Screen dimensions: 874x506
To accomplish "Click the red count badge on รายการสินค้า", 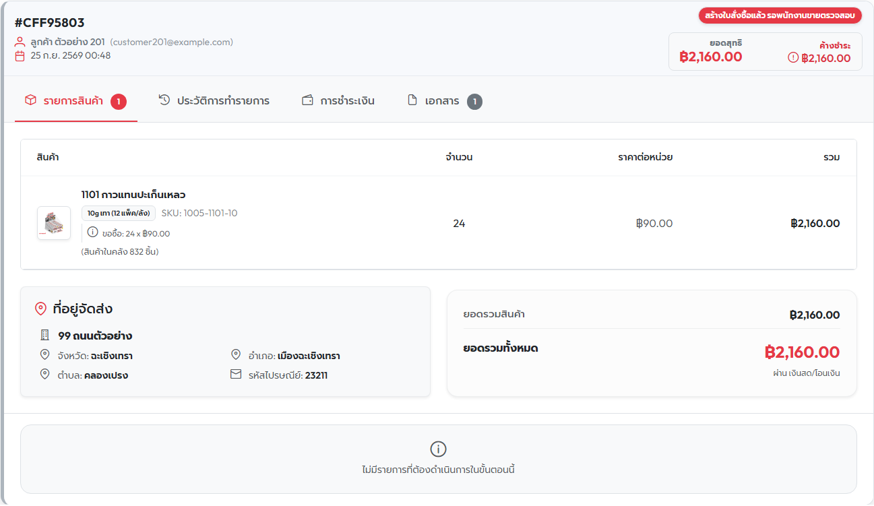I will (119, 102).
